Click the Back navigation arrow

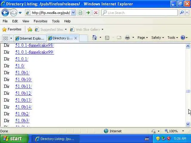click(x=5, y=13)
